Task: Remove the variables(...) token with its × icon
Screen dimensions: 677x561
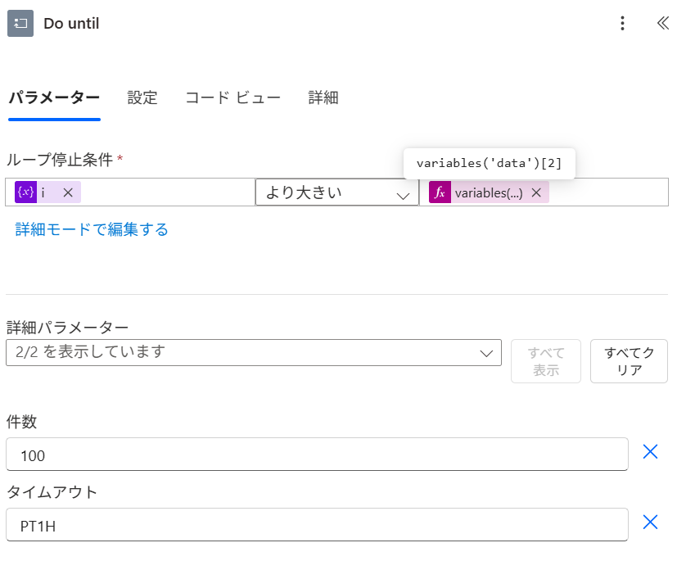Action: (x=536, y=192)
